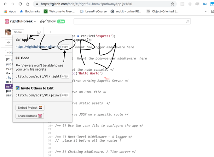The image size is (214, 157).
Task: Open the Bookmarks bar item
Action: click(30, 11)
